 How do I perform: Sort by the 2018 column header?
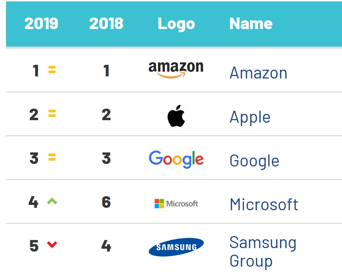pyautogui.click(x=106, y=23)
